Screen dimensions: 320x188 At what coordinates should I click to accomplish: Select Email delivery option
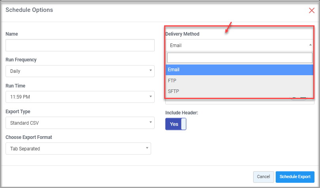pos(239,70)
